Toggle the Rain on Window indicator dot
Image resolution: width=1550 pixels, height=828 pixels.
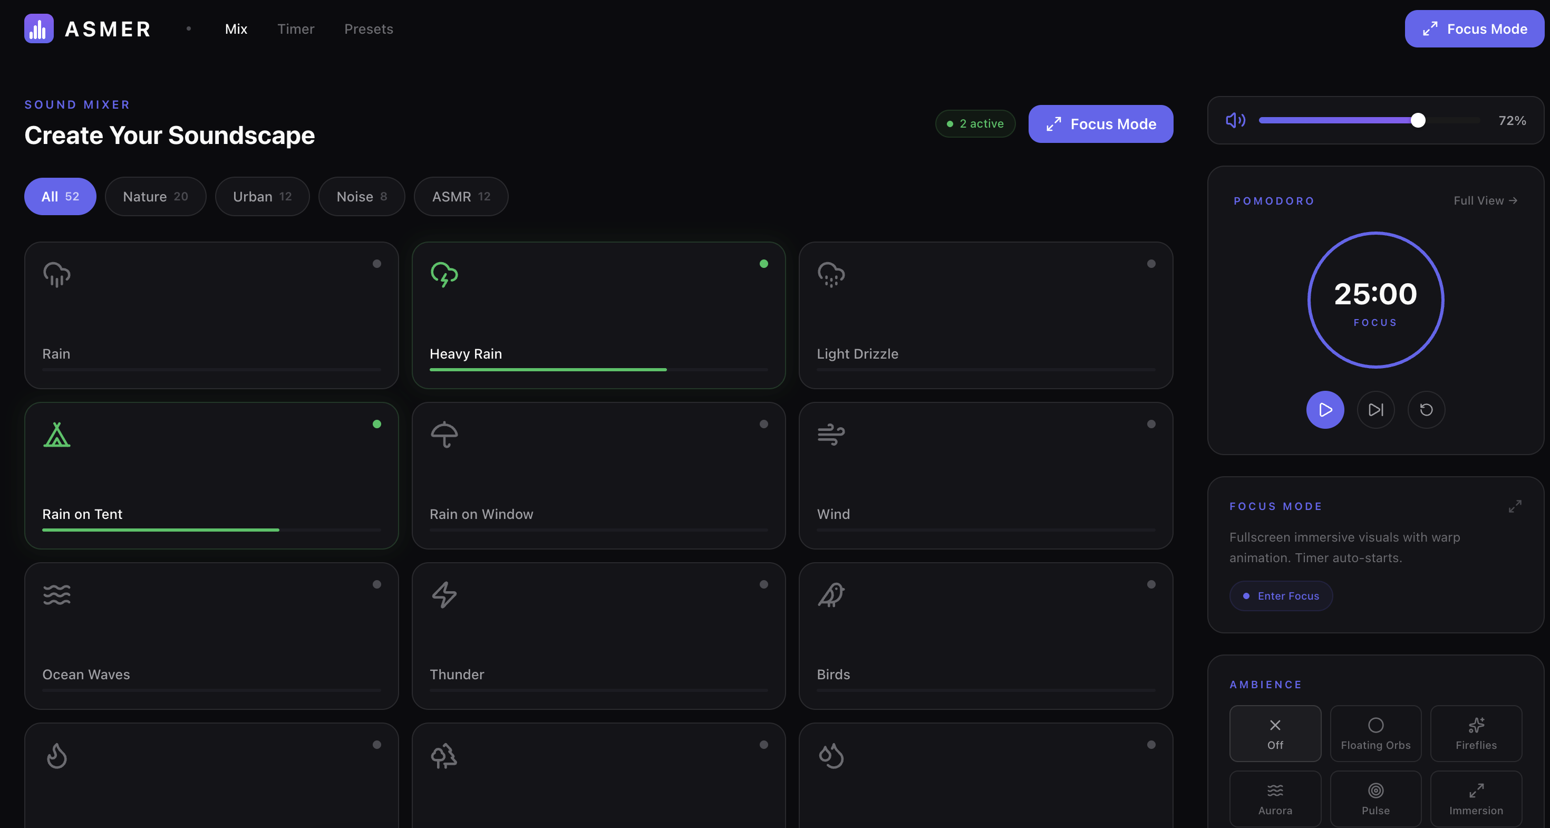click(763, 424)
